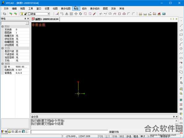Open the 绘图 menu
184x138 pixels.
pyautogui.click(x=55, y=9)
